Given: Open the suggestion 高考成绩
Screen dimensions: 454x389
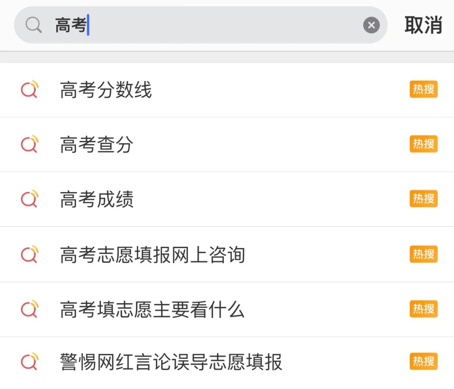Looking at the screenshot, I should pyautogui.click(x=95, y=199).
